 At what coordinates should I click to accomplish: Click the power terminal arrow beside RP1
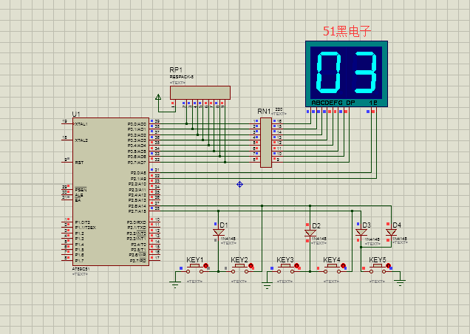(x=158, y=97)
